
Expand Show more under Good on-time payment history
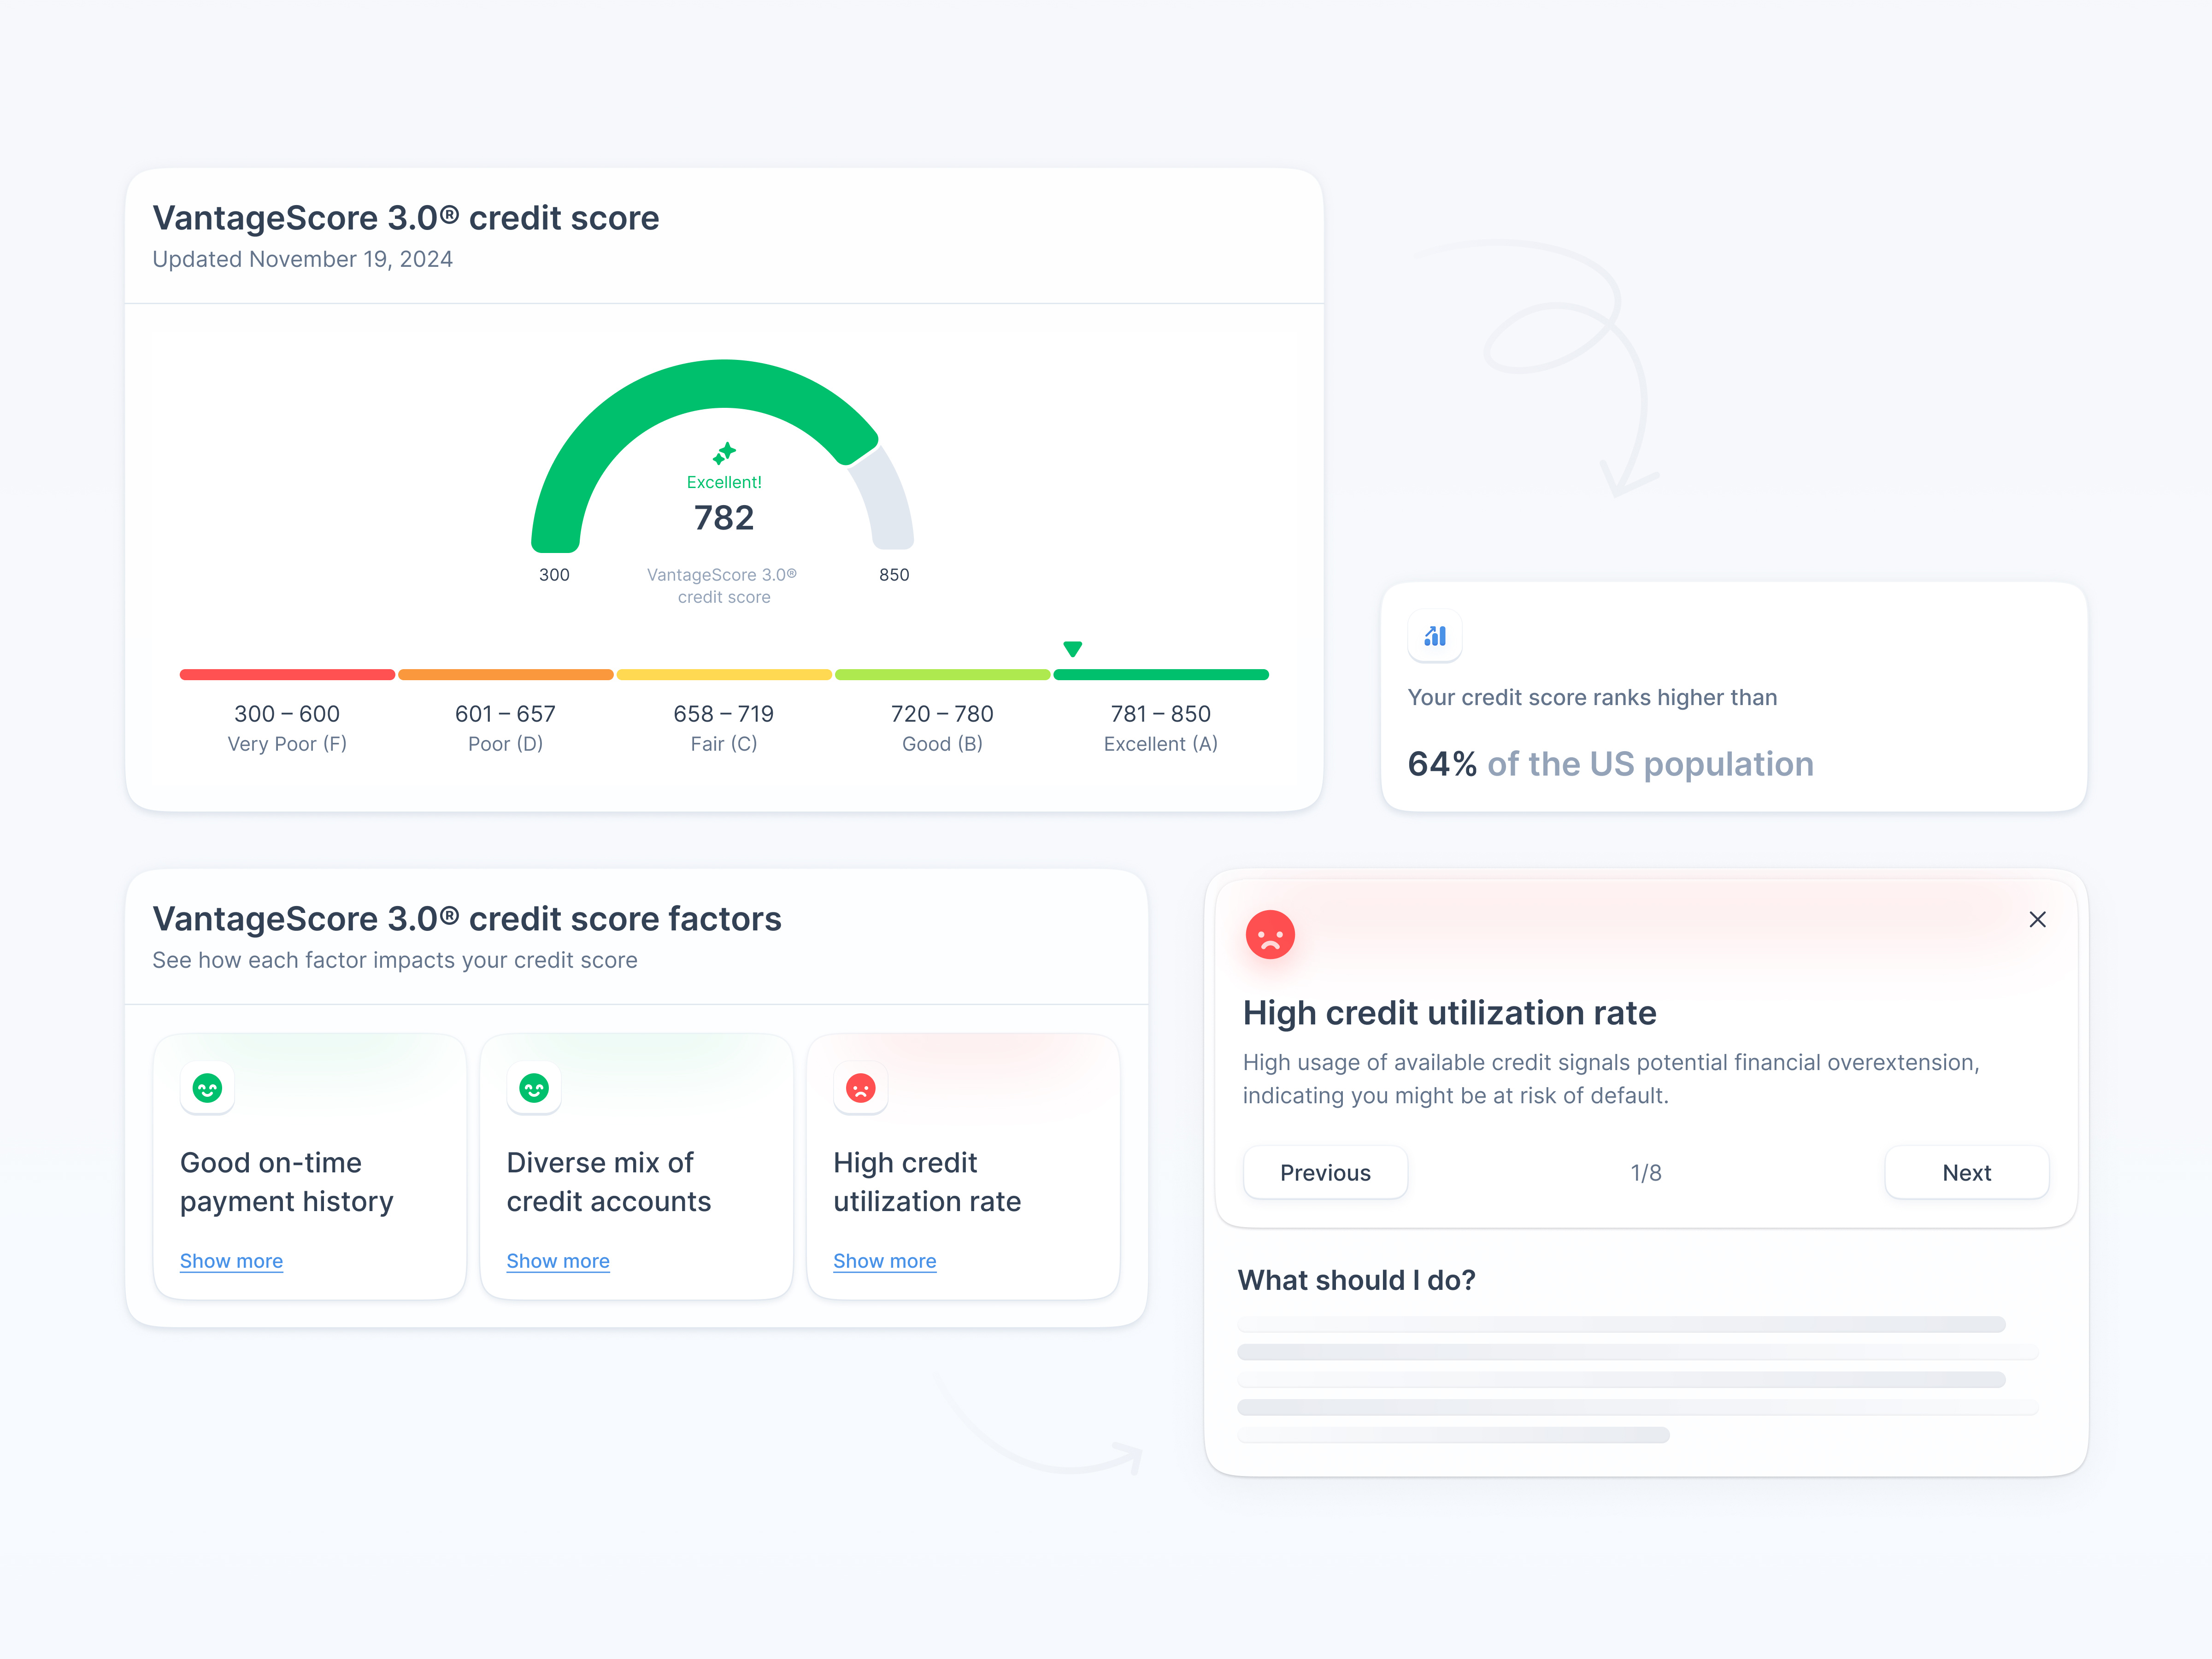pos(231,1261)
